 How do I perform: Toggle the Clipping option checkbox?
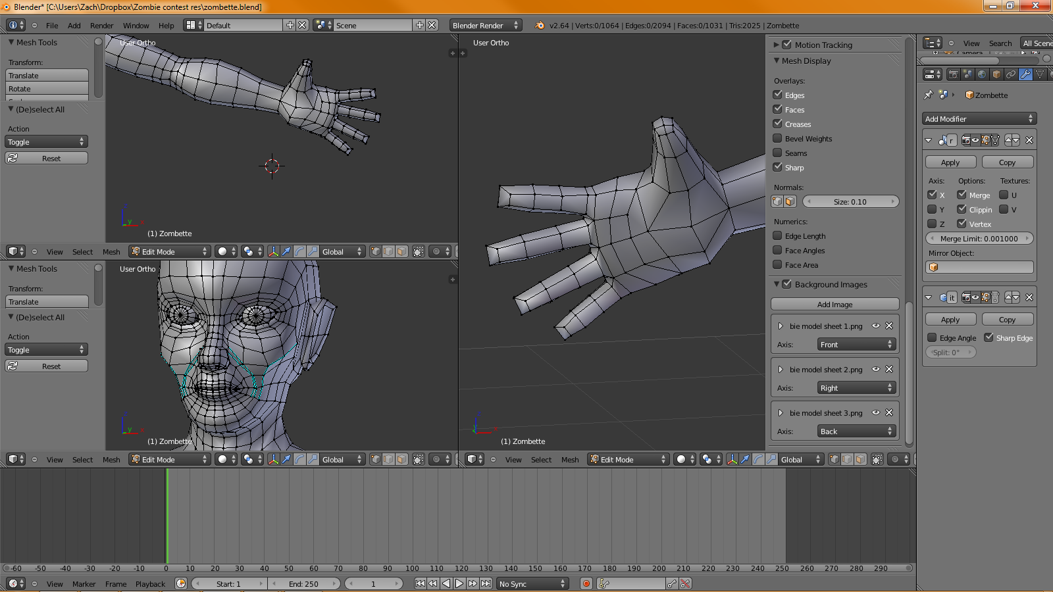click(962, 209)
